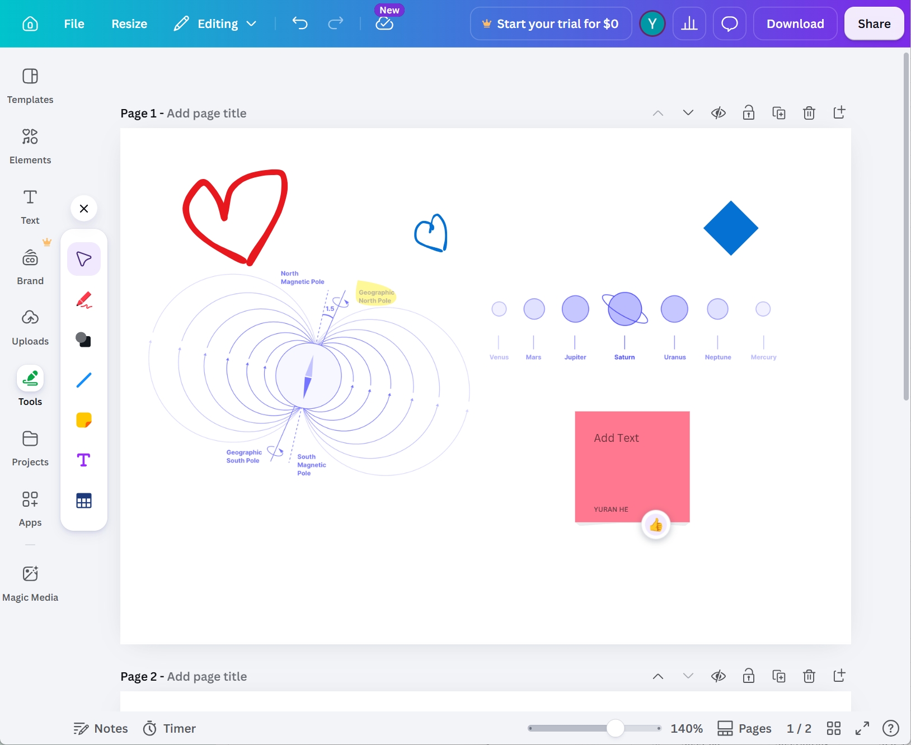Image resolution: width=911 pixels, height=745 pixels.
Task: Open the 140% zoom level menu
Action: click(x=687, y=728)
